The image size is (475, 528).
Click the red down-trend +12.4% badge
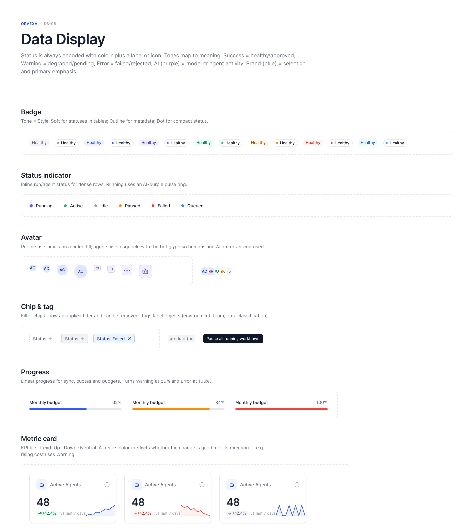pos(142,513)
